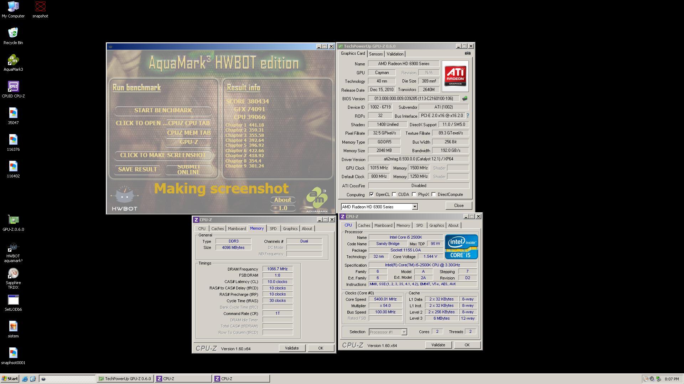Open the Graphics Card tab in GPU-Z
The width and height of the screenshot is (684, 384).
pyautogui.click(x=353, y=53)
